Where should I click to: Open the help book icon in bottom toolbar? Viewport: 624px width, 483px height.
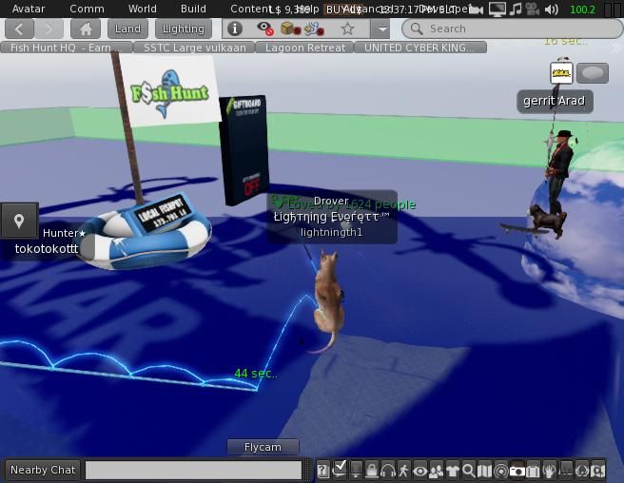(322, 471)
